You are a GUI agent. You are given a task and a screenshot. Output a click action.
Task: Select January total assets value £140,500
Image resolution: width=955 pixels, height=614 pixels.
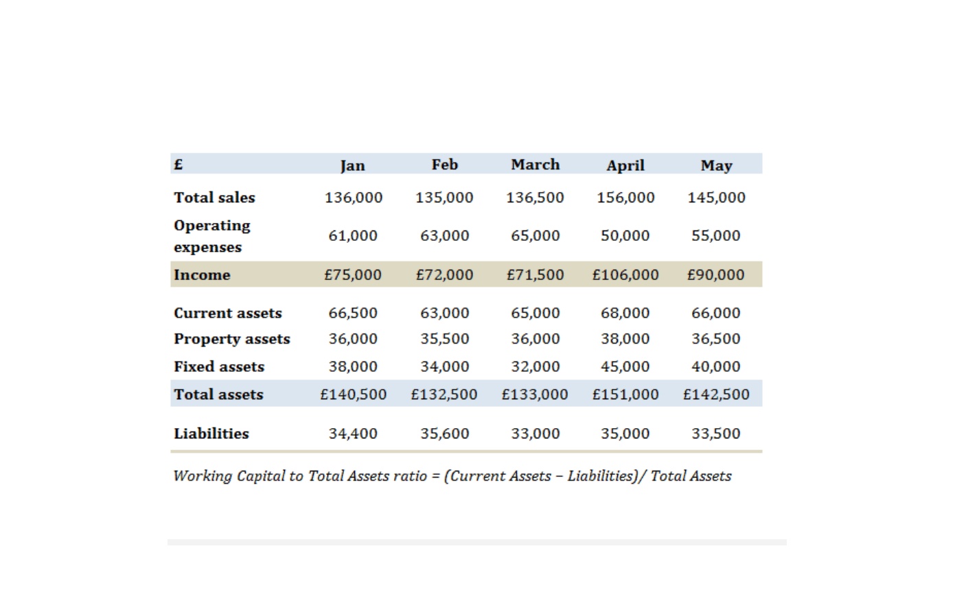point(353,394)
